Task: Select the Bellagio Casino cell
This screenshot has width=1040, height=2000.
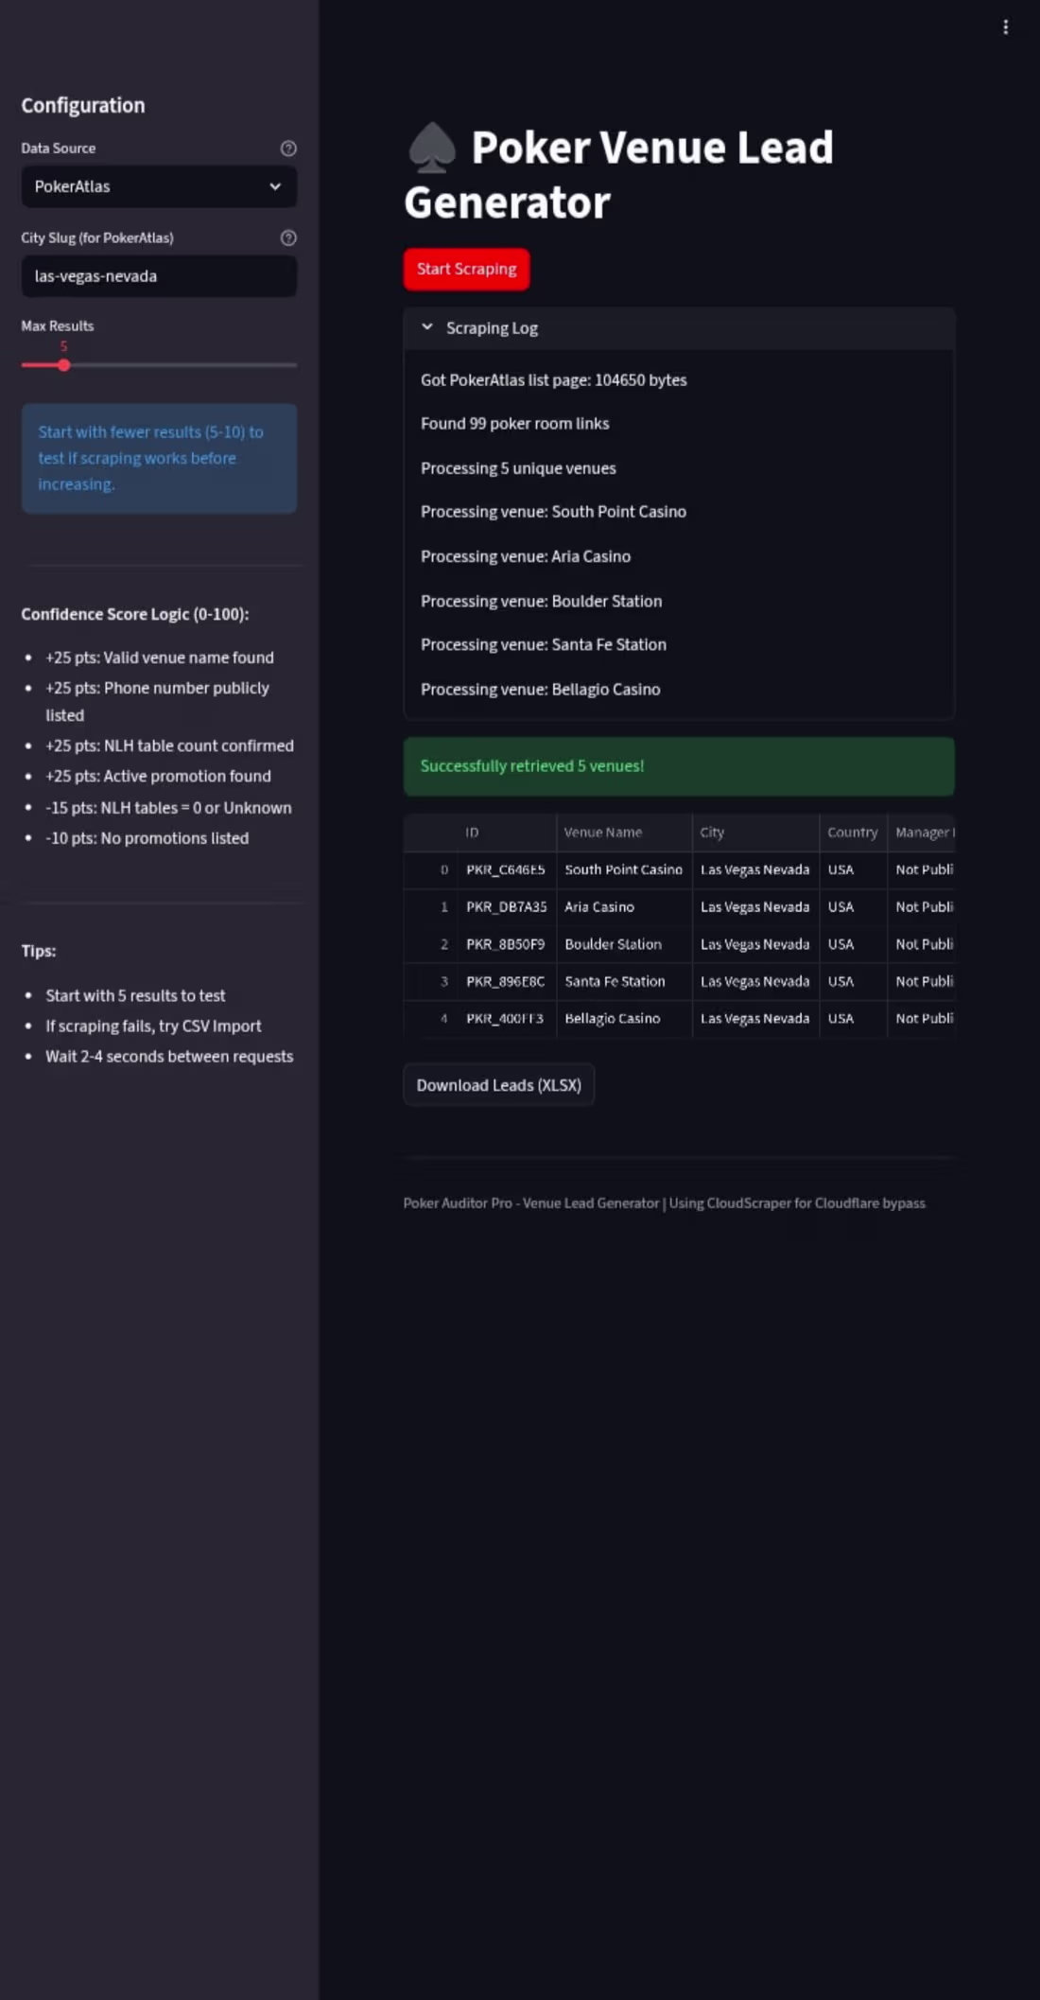Action: click(x=612, y=1019)
